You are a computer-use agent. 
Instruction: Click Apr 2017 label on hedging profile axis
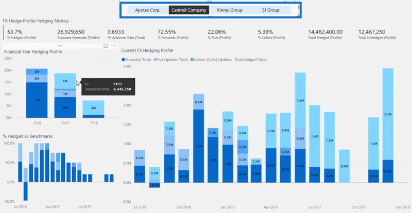271,207
